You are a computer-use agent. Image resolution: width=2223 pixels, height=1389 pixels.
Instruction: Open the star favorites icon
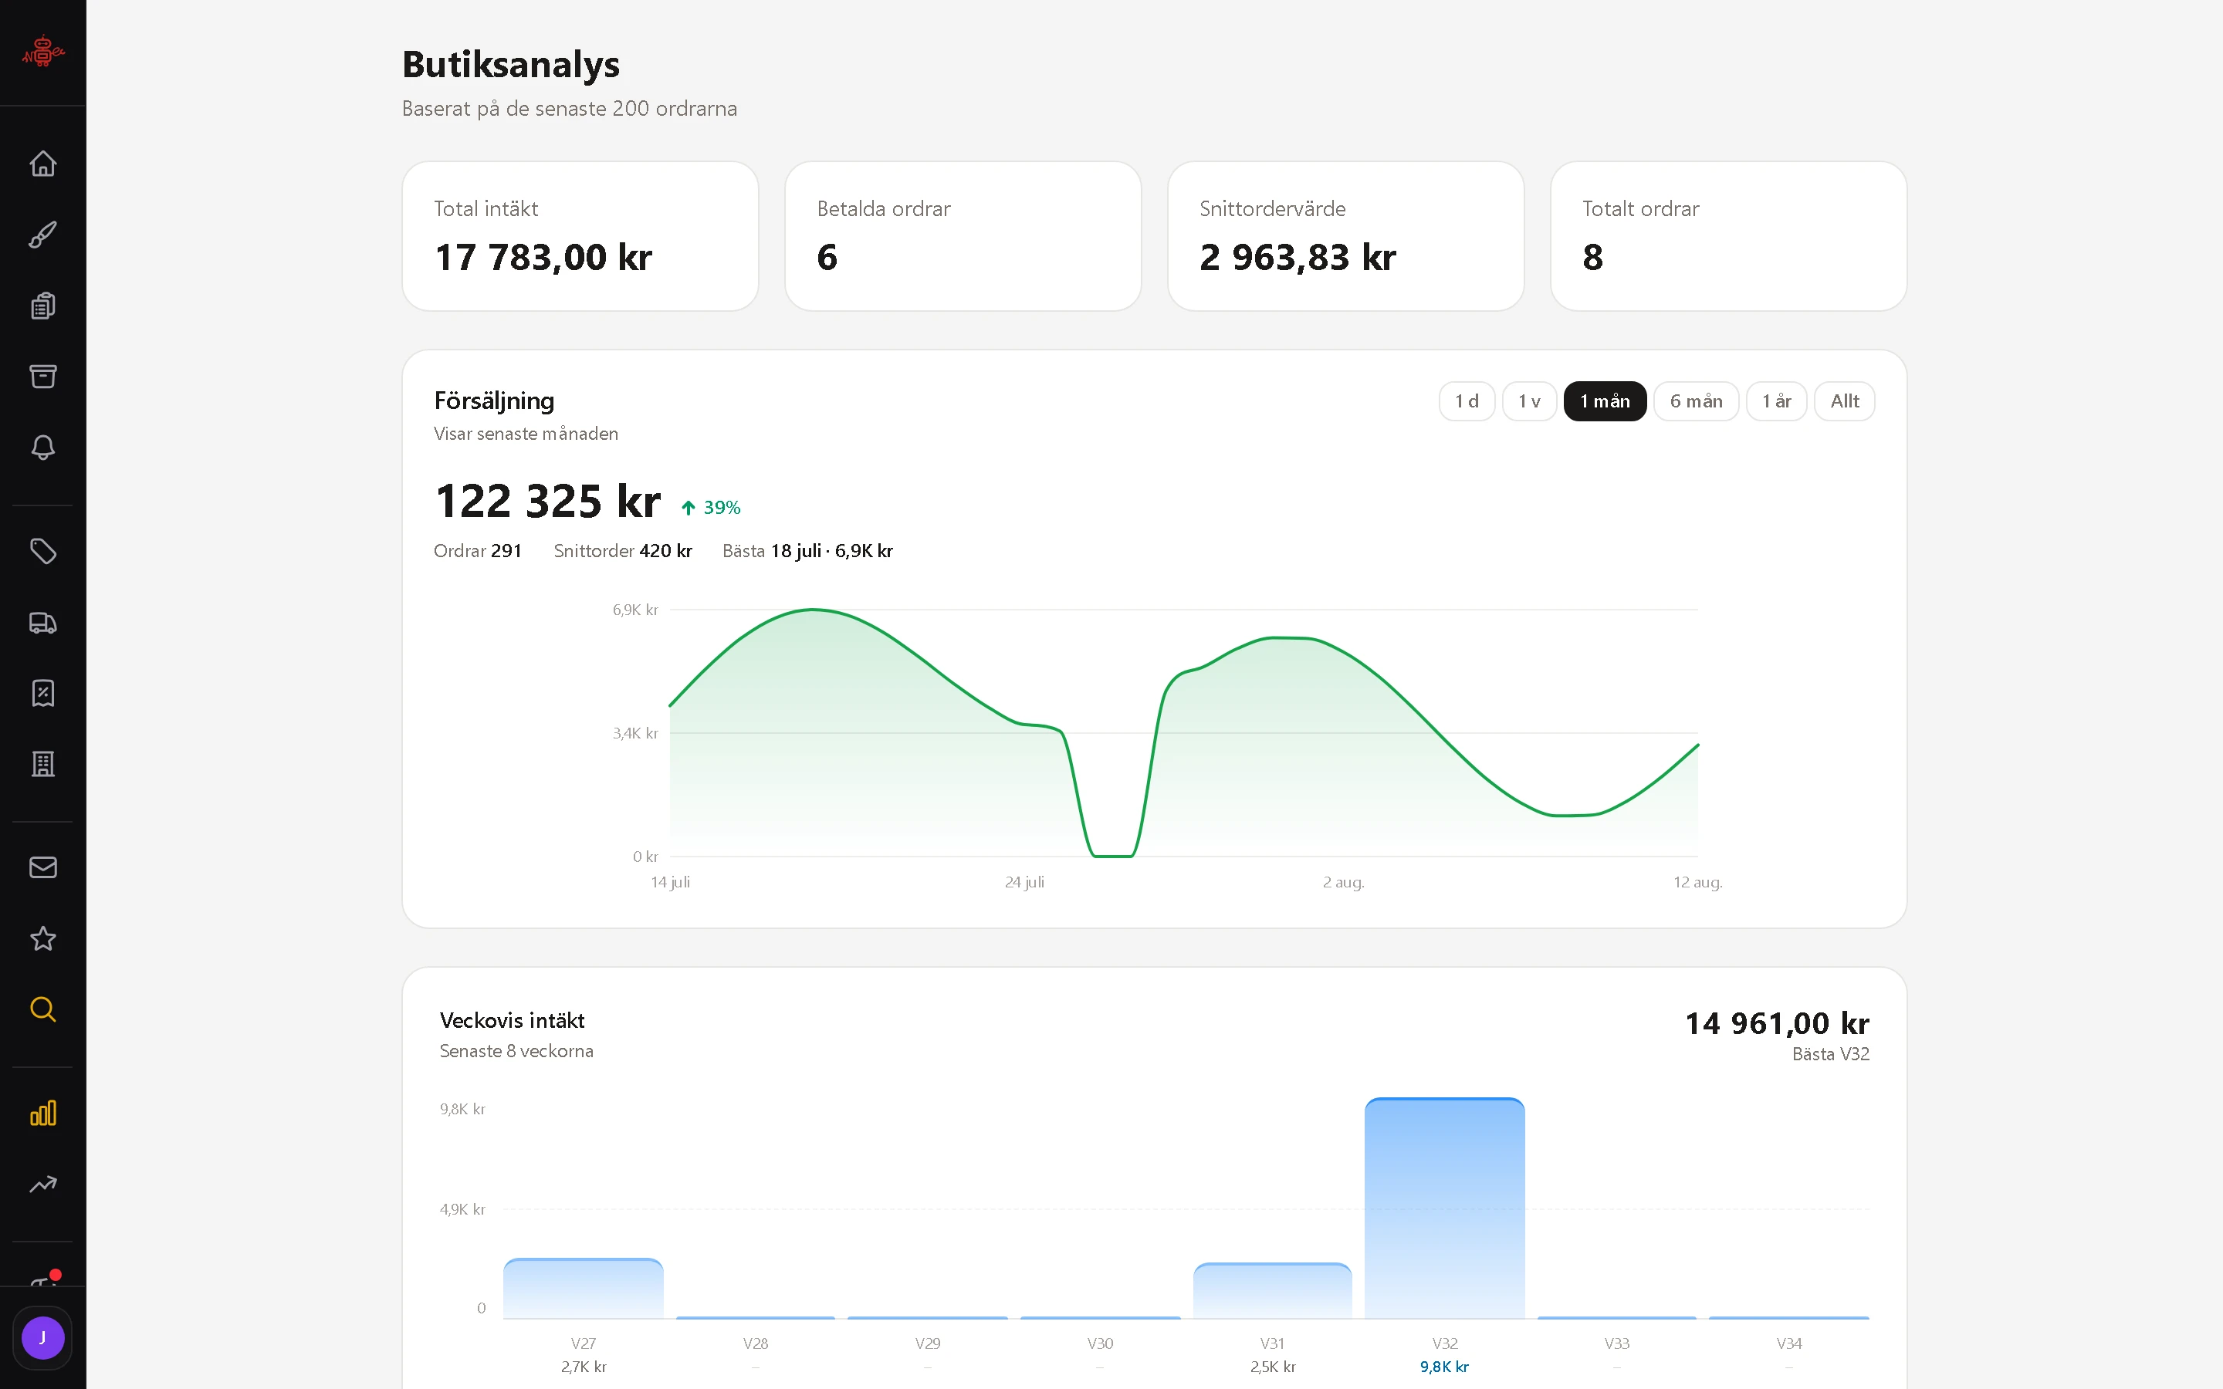[43, 939]
